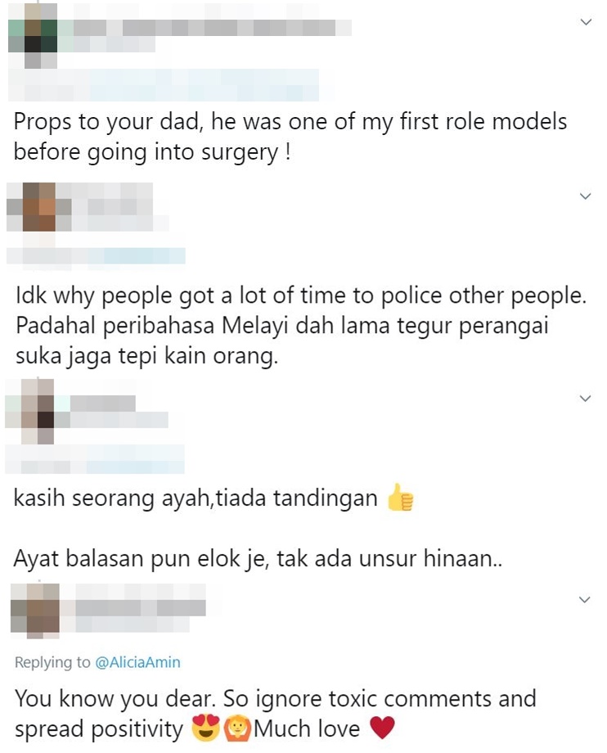Click the heart-eyes smiley emoji
607x753 pixels.
205,728
